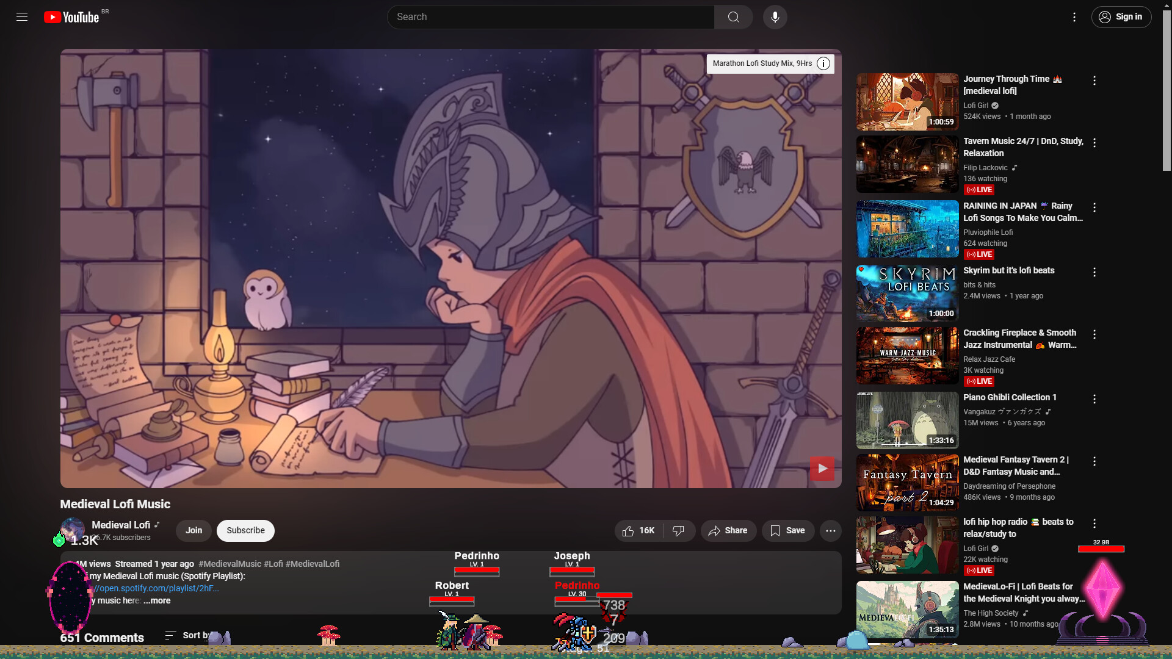
Task: Run the search using the magnifier icon
Action: pos(733,16)
